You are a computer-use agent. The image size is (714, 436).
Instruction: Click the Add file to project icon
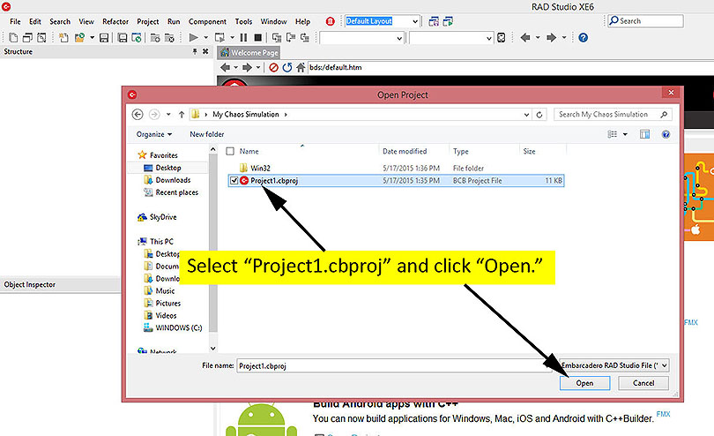pyautogui.click(x=155, y=38)
